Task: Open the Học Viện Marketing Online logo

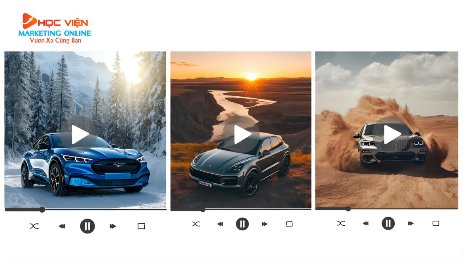Action: (x=55, y=29)
